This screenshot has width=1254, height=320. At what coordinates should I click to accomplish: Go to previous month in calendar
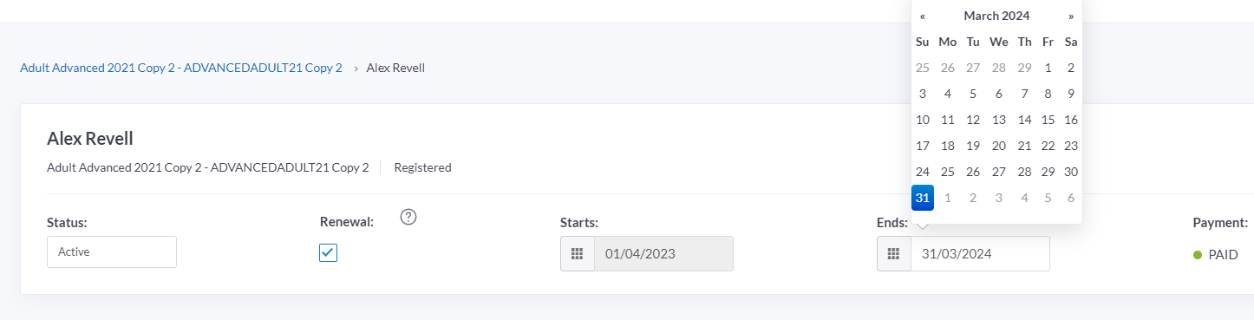click(x=923, y=16)
